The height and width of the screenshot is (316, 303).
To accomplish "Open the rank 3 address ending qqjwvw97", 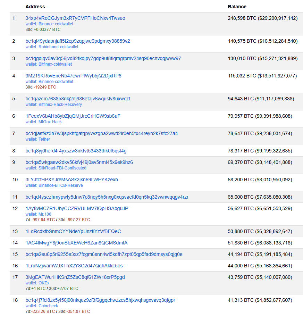I will (x=103, y=58).
